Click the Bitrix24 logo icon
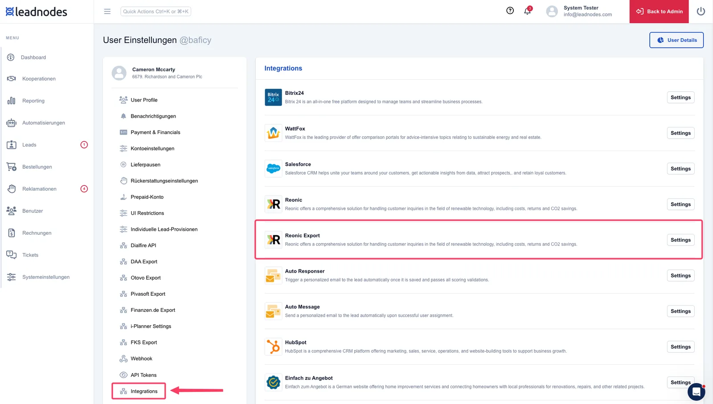 click(273, 97)
